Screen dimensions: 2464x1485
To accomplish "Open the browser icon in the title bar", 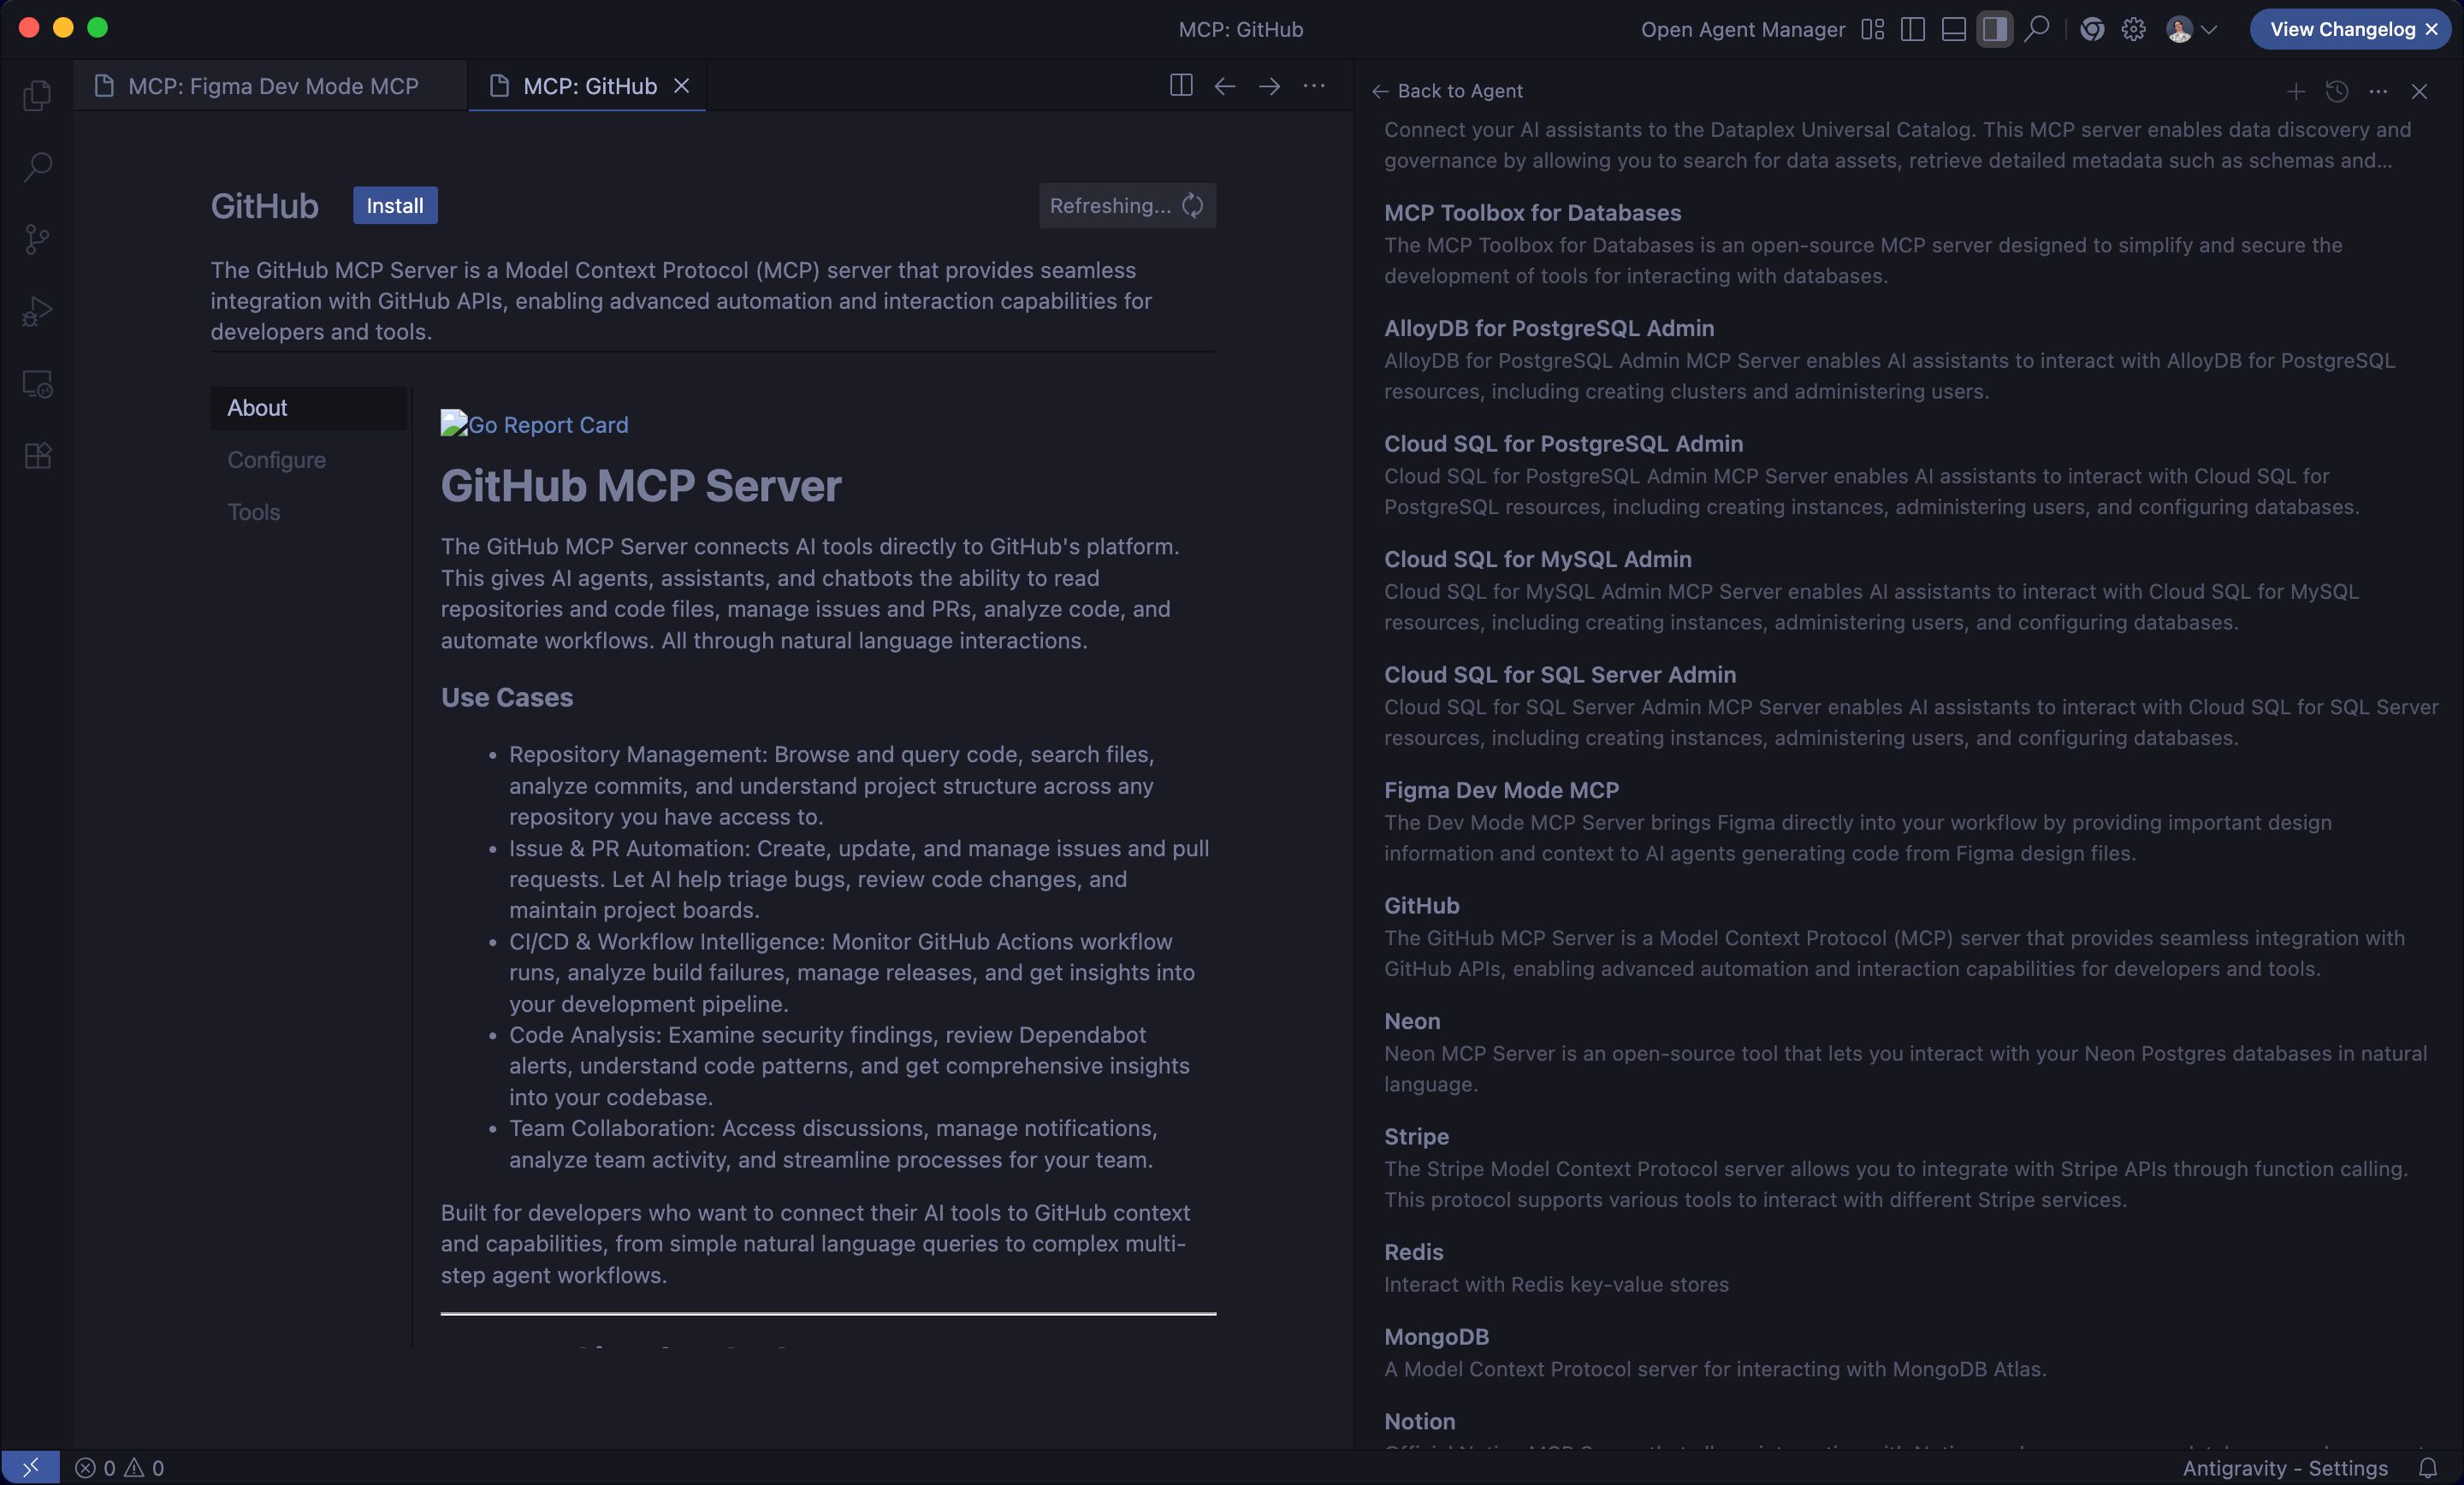I will click(x=2091, y=29).
